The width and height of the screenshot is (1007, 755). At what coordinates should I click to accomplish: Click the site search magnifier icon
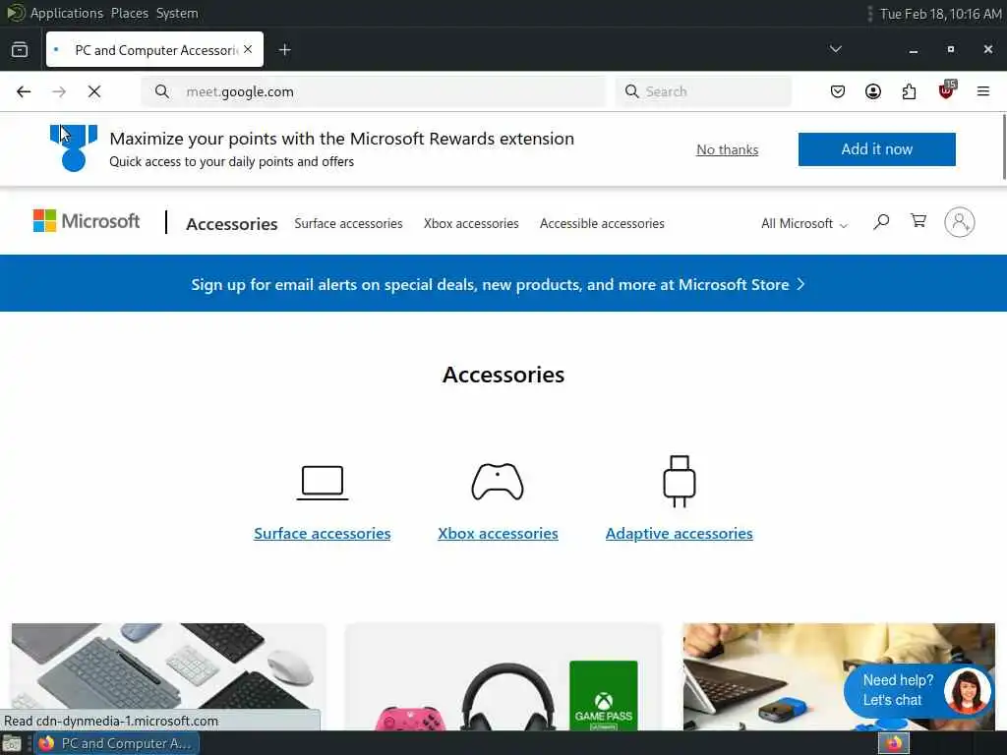(881, 222)
